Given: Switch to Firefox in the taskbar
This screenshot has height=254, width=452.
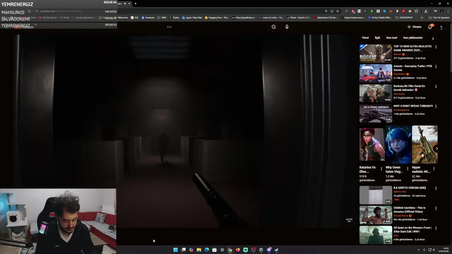Looking at the screenshot, I should tap(238, 250).
